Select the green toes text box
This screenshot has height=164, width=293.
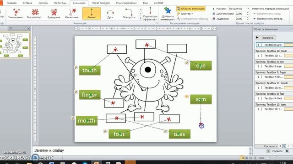click(179, 134)
